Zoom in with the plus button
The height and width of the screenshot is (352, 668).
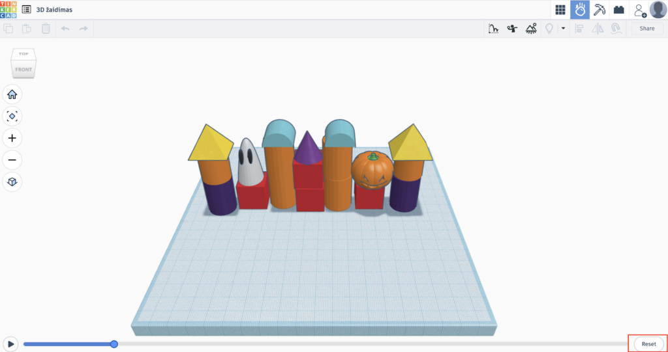pos(12,138)
